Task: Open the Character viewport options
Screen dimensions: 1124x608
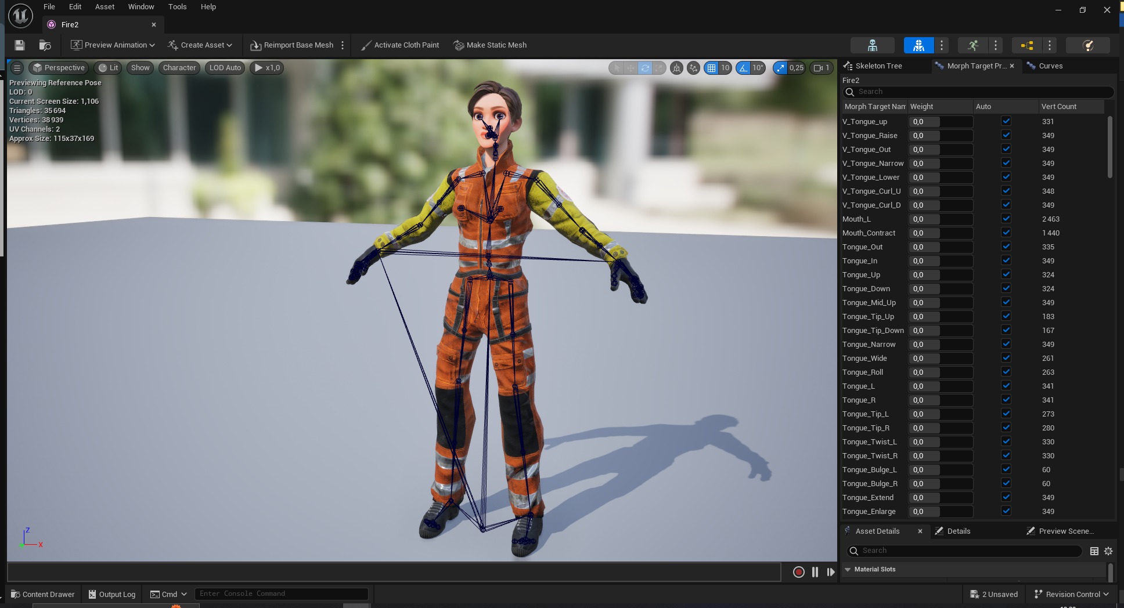Action: point(179,68)
